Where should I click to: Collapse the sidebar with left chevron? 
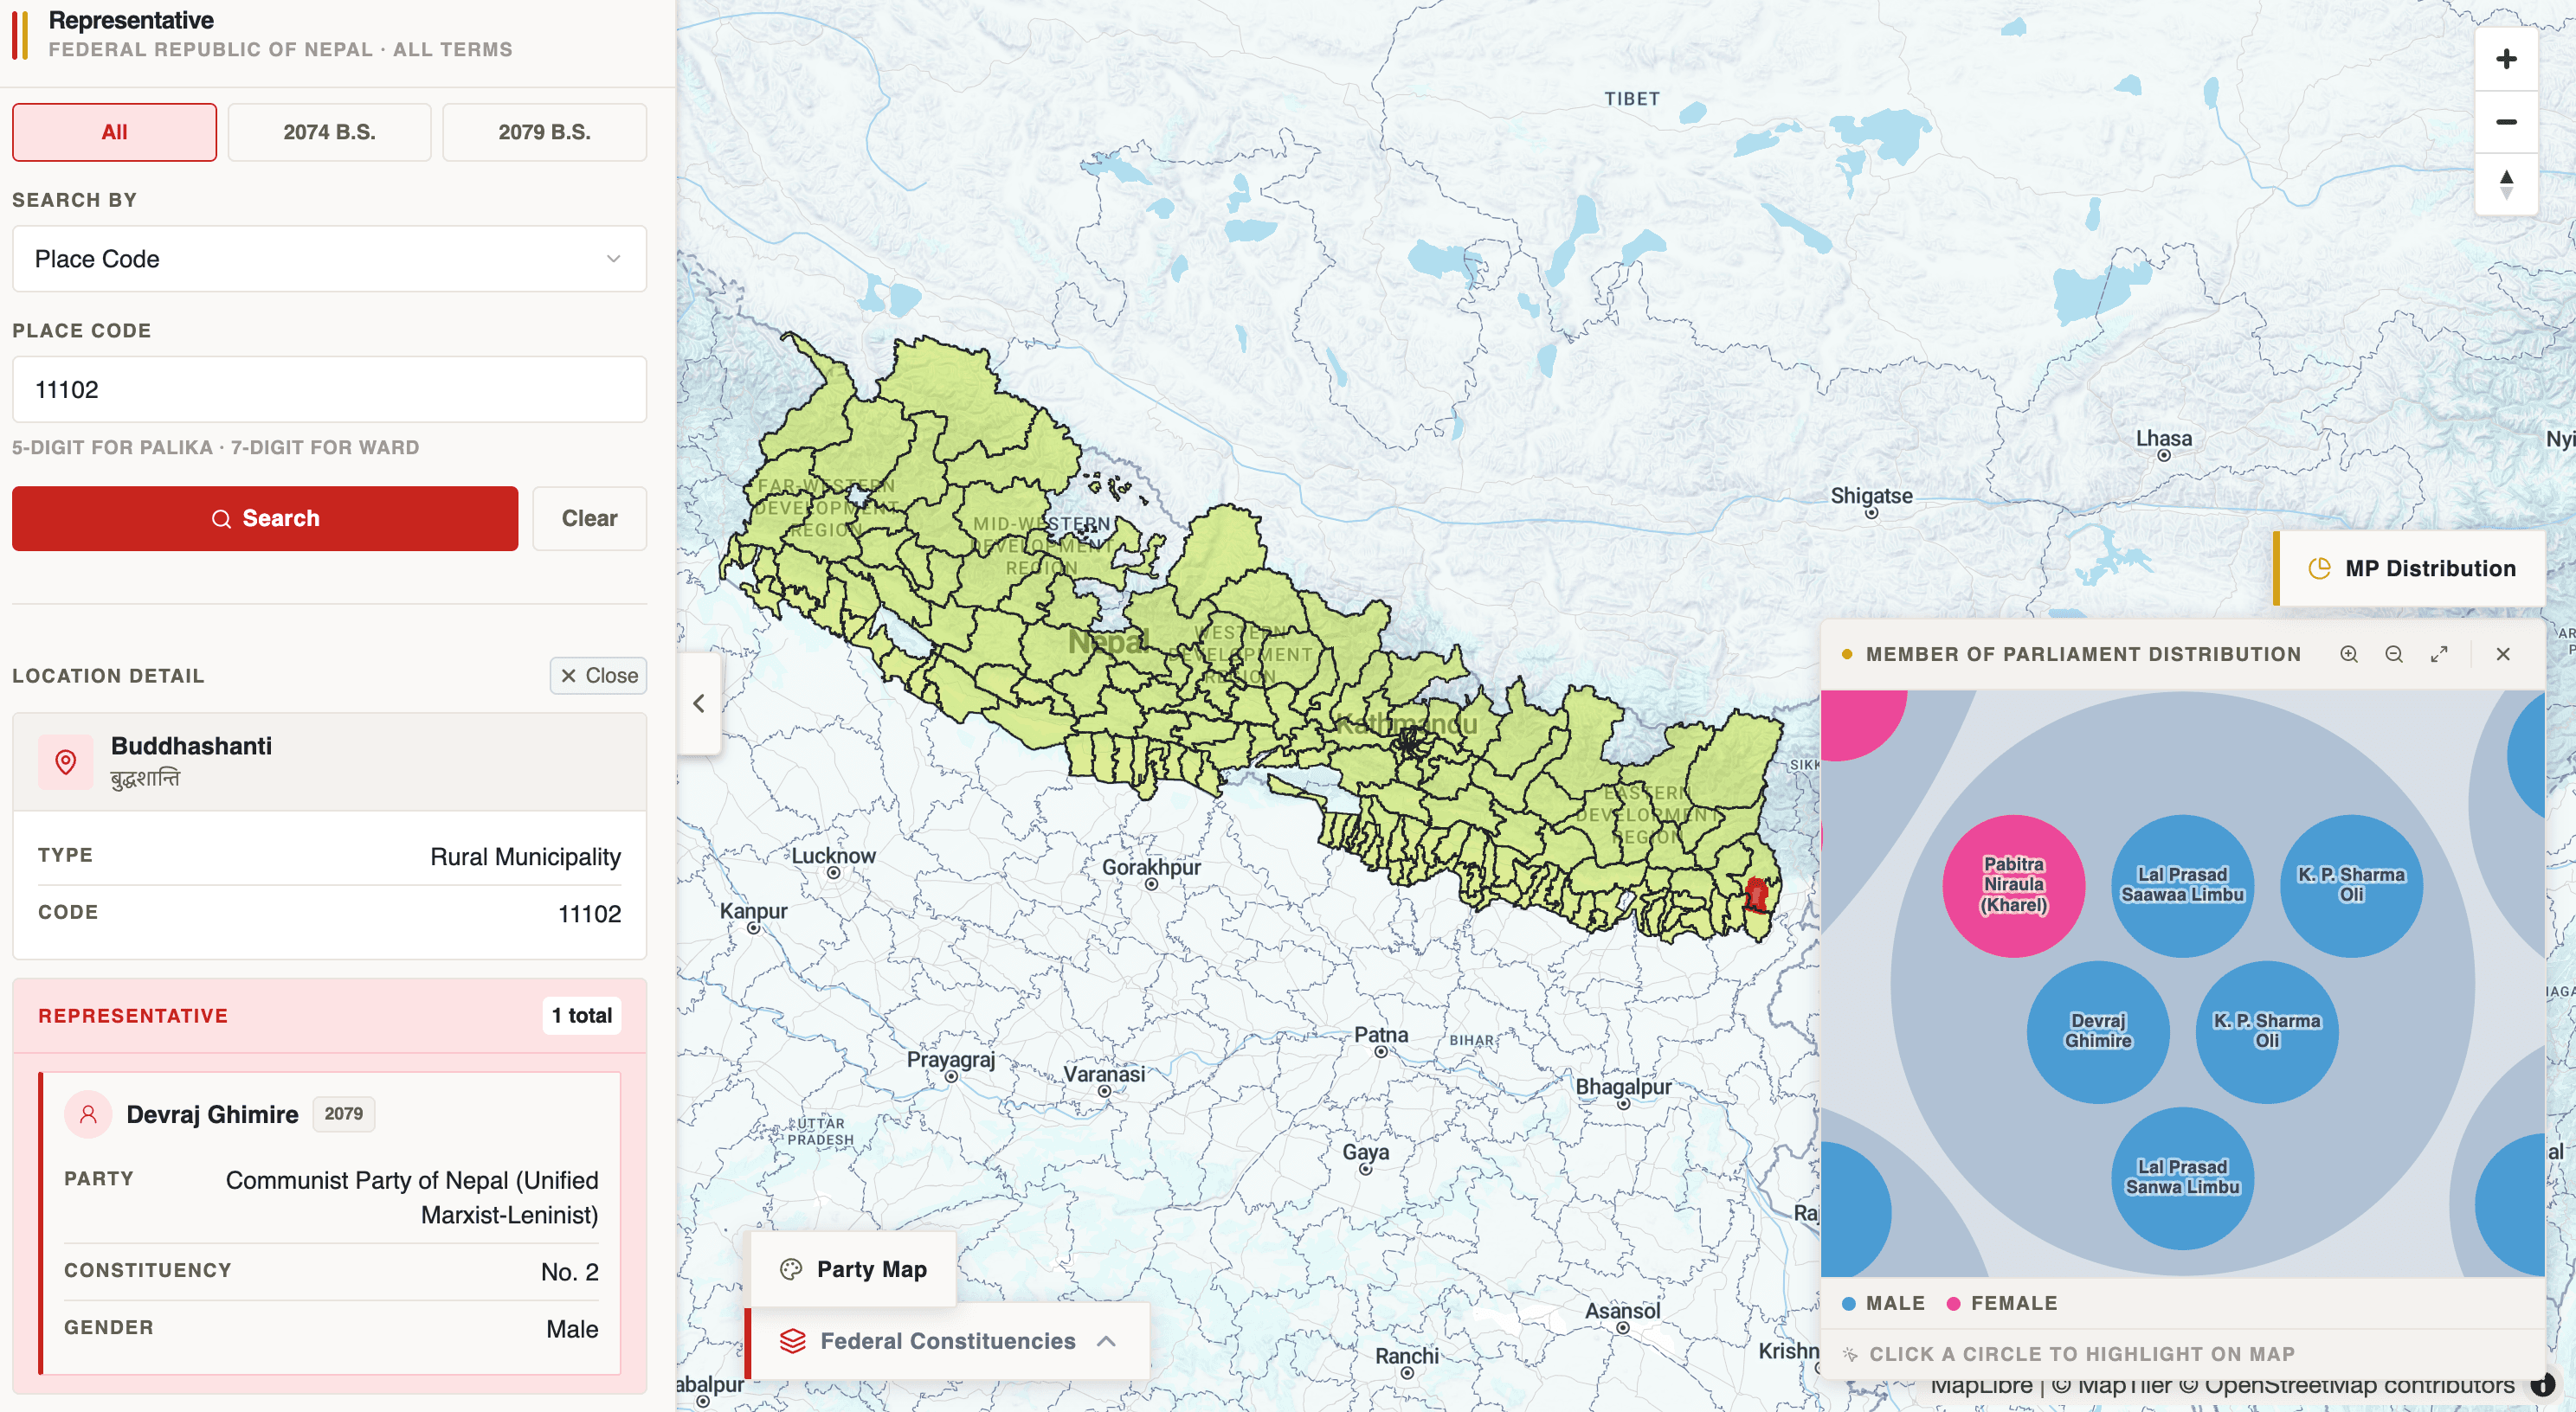tap(699, 703)
